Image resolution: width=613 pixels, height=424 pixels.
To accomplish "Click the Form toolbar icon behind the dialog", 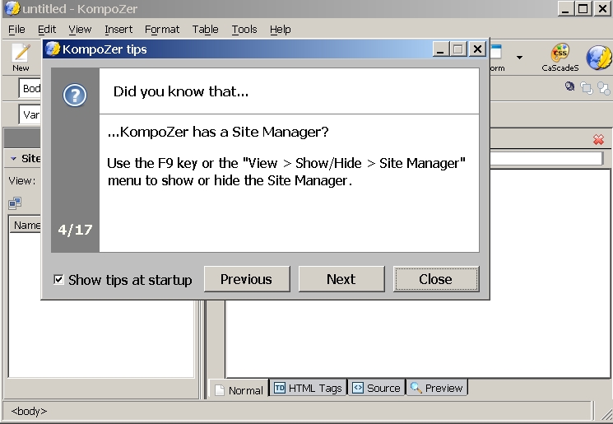I will [x=496, y=58].
